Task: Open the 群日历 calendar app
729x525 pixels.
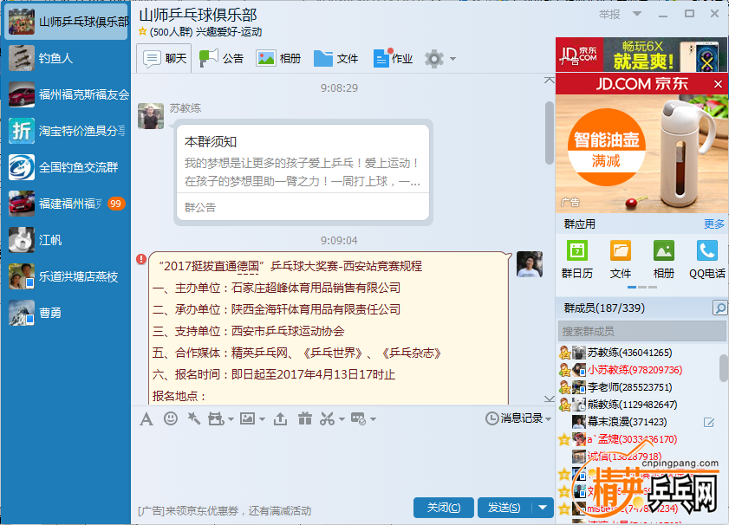Action: [577, 259]
